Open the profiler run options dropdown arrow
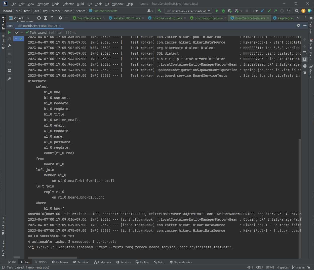Image resolution: width=314 pixels, height=270 pixels. point(241,11)
